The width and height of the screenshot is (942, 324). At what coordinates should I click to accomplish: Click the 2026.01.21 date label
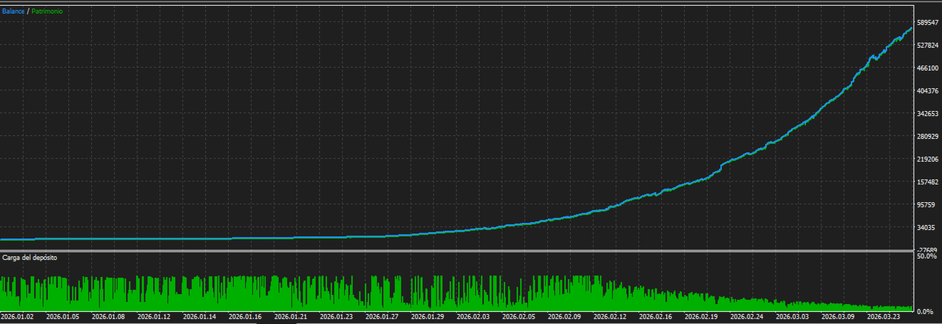point(291,316)
